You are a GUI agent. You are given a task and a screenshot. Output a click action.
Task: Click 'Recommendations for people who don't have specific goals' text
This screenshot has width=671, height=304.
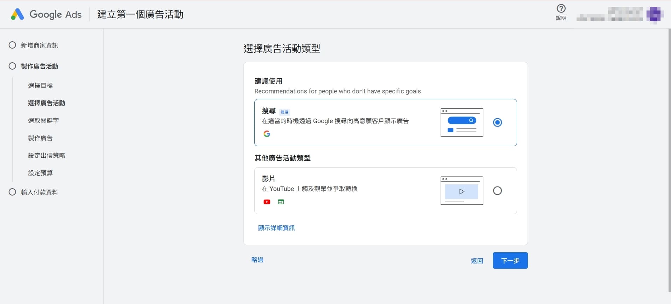338,91
